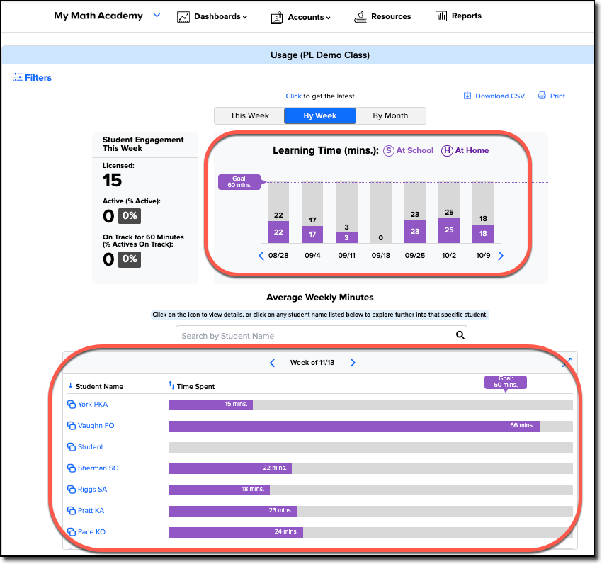Click the 23 mins. bar for Pratt KA
This screenshot has width=602, height=564.
pos(233,511)
